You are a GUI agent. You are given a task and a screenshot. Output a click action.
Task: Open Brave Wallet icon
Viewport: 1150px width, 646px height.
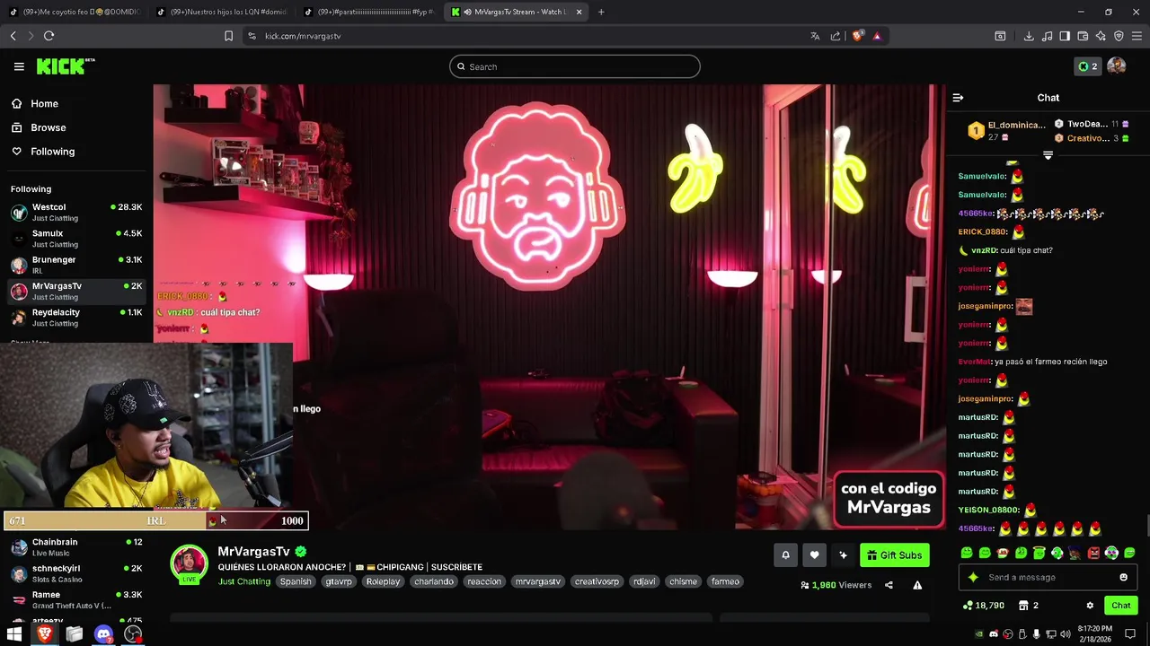pos(1083,36)
